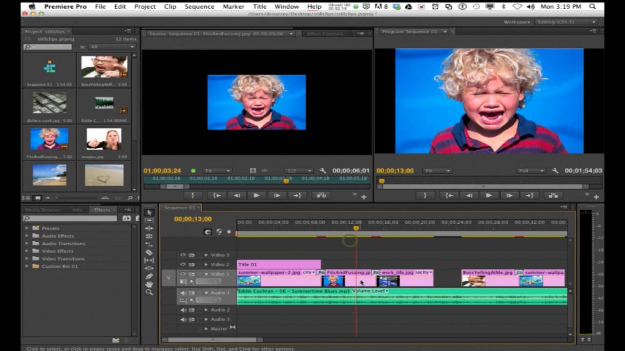The height and width of the screenshot is (351, 625).
Task: Expand the Presets folder in Effects
Action: 27,228
